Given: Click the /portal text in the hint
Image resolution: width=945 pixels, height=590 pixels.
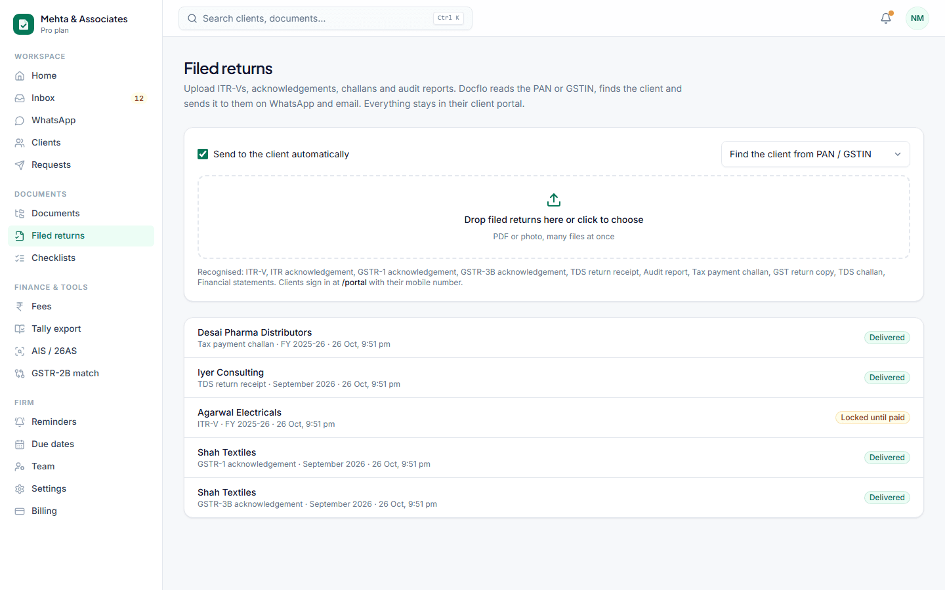Looking at the screenshot, I should [354, 283].
